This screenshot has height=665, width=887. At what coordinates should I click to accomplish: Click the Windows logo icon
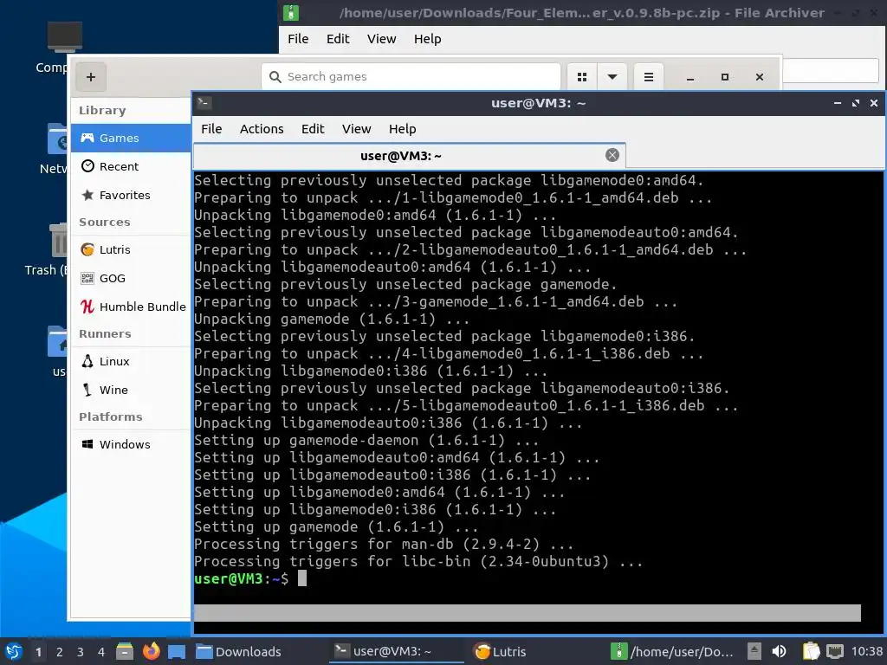click(x=87, y=444)
